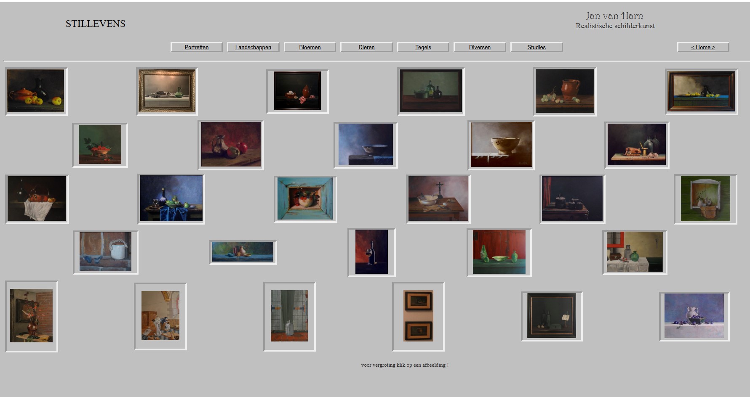This screenshot has height=397, width=750.
Task: View dark framed painting with bottles and book
Action: coord(552,316)
